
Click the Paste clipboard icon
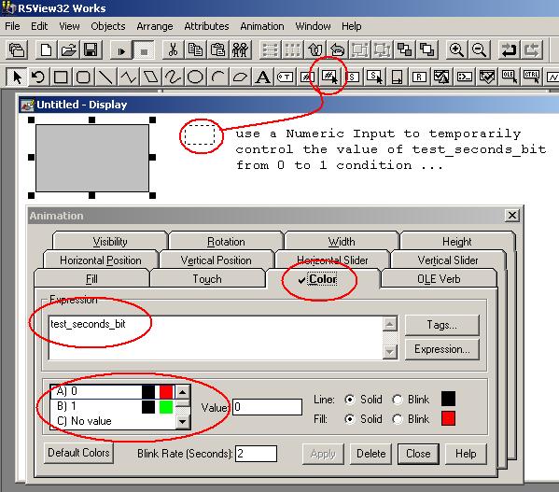pos(217,49)
